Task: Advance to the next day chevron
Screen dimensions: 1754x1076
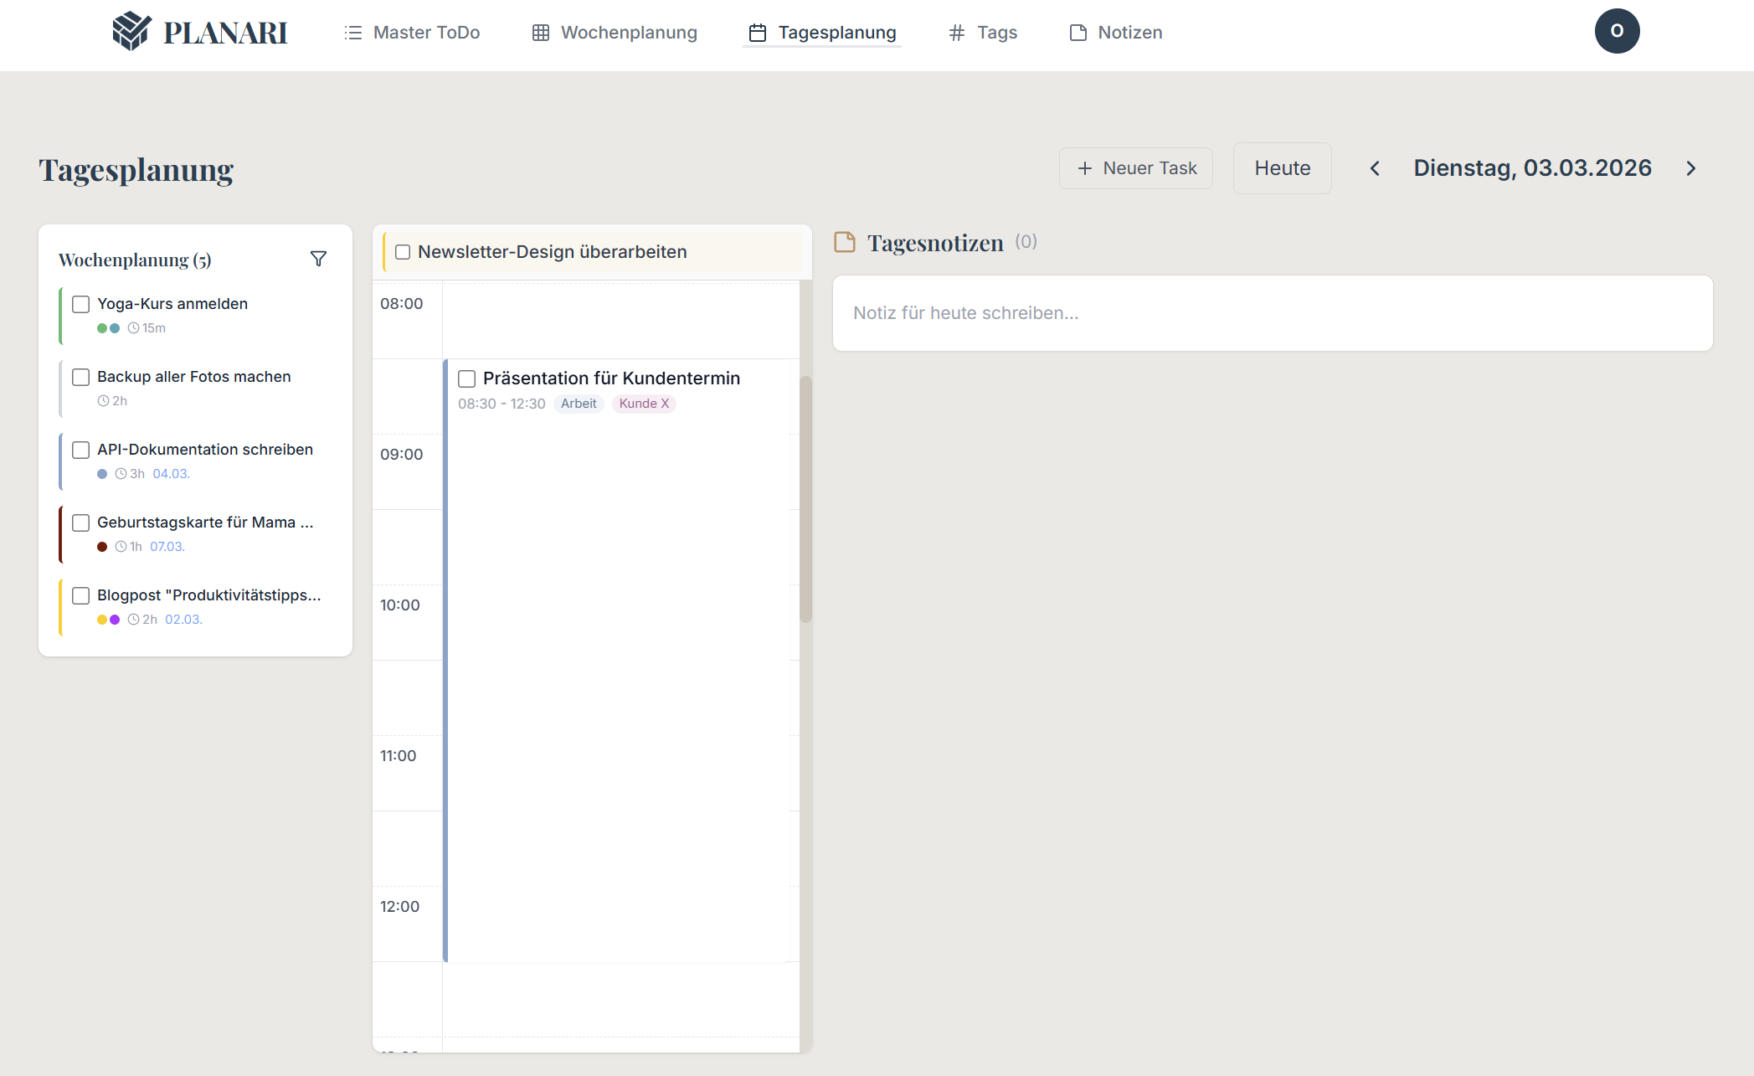Action: tap(1690, 168)
